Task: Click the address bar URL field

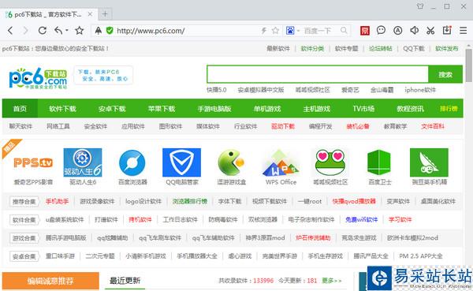Action: pyautogui.click(x=187, y=31)
